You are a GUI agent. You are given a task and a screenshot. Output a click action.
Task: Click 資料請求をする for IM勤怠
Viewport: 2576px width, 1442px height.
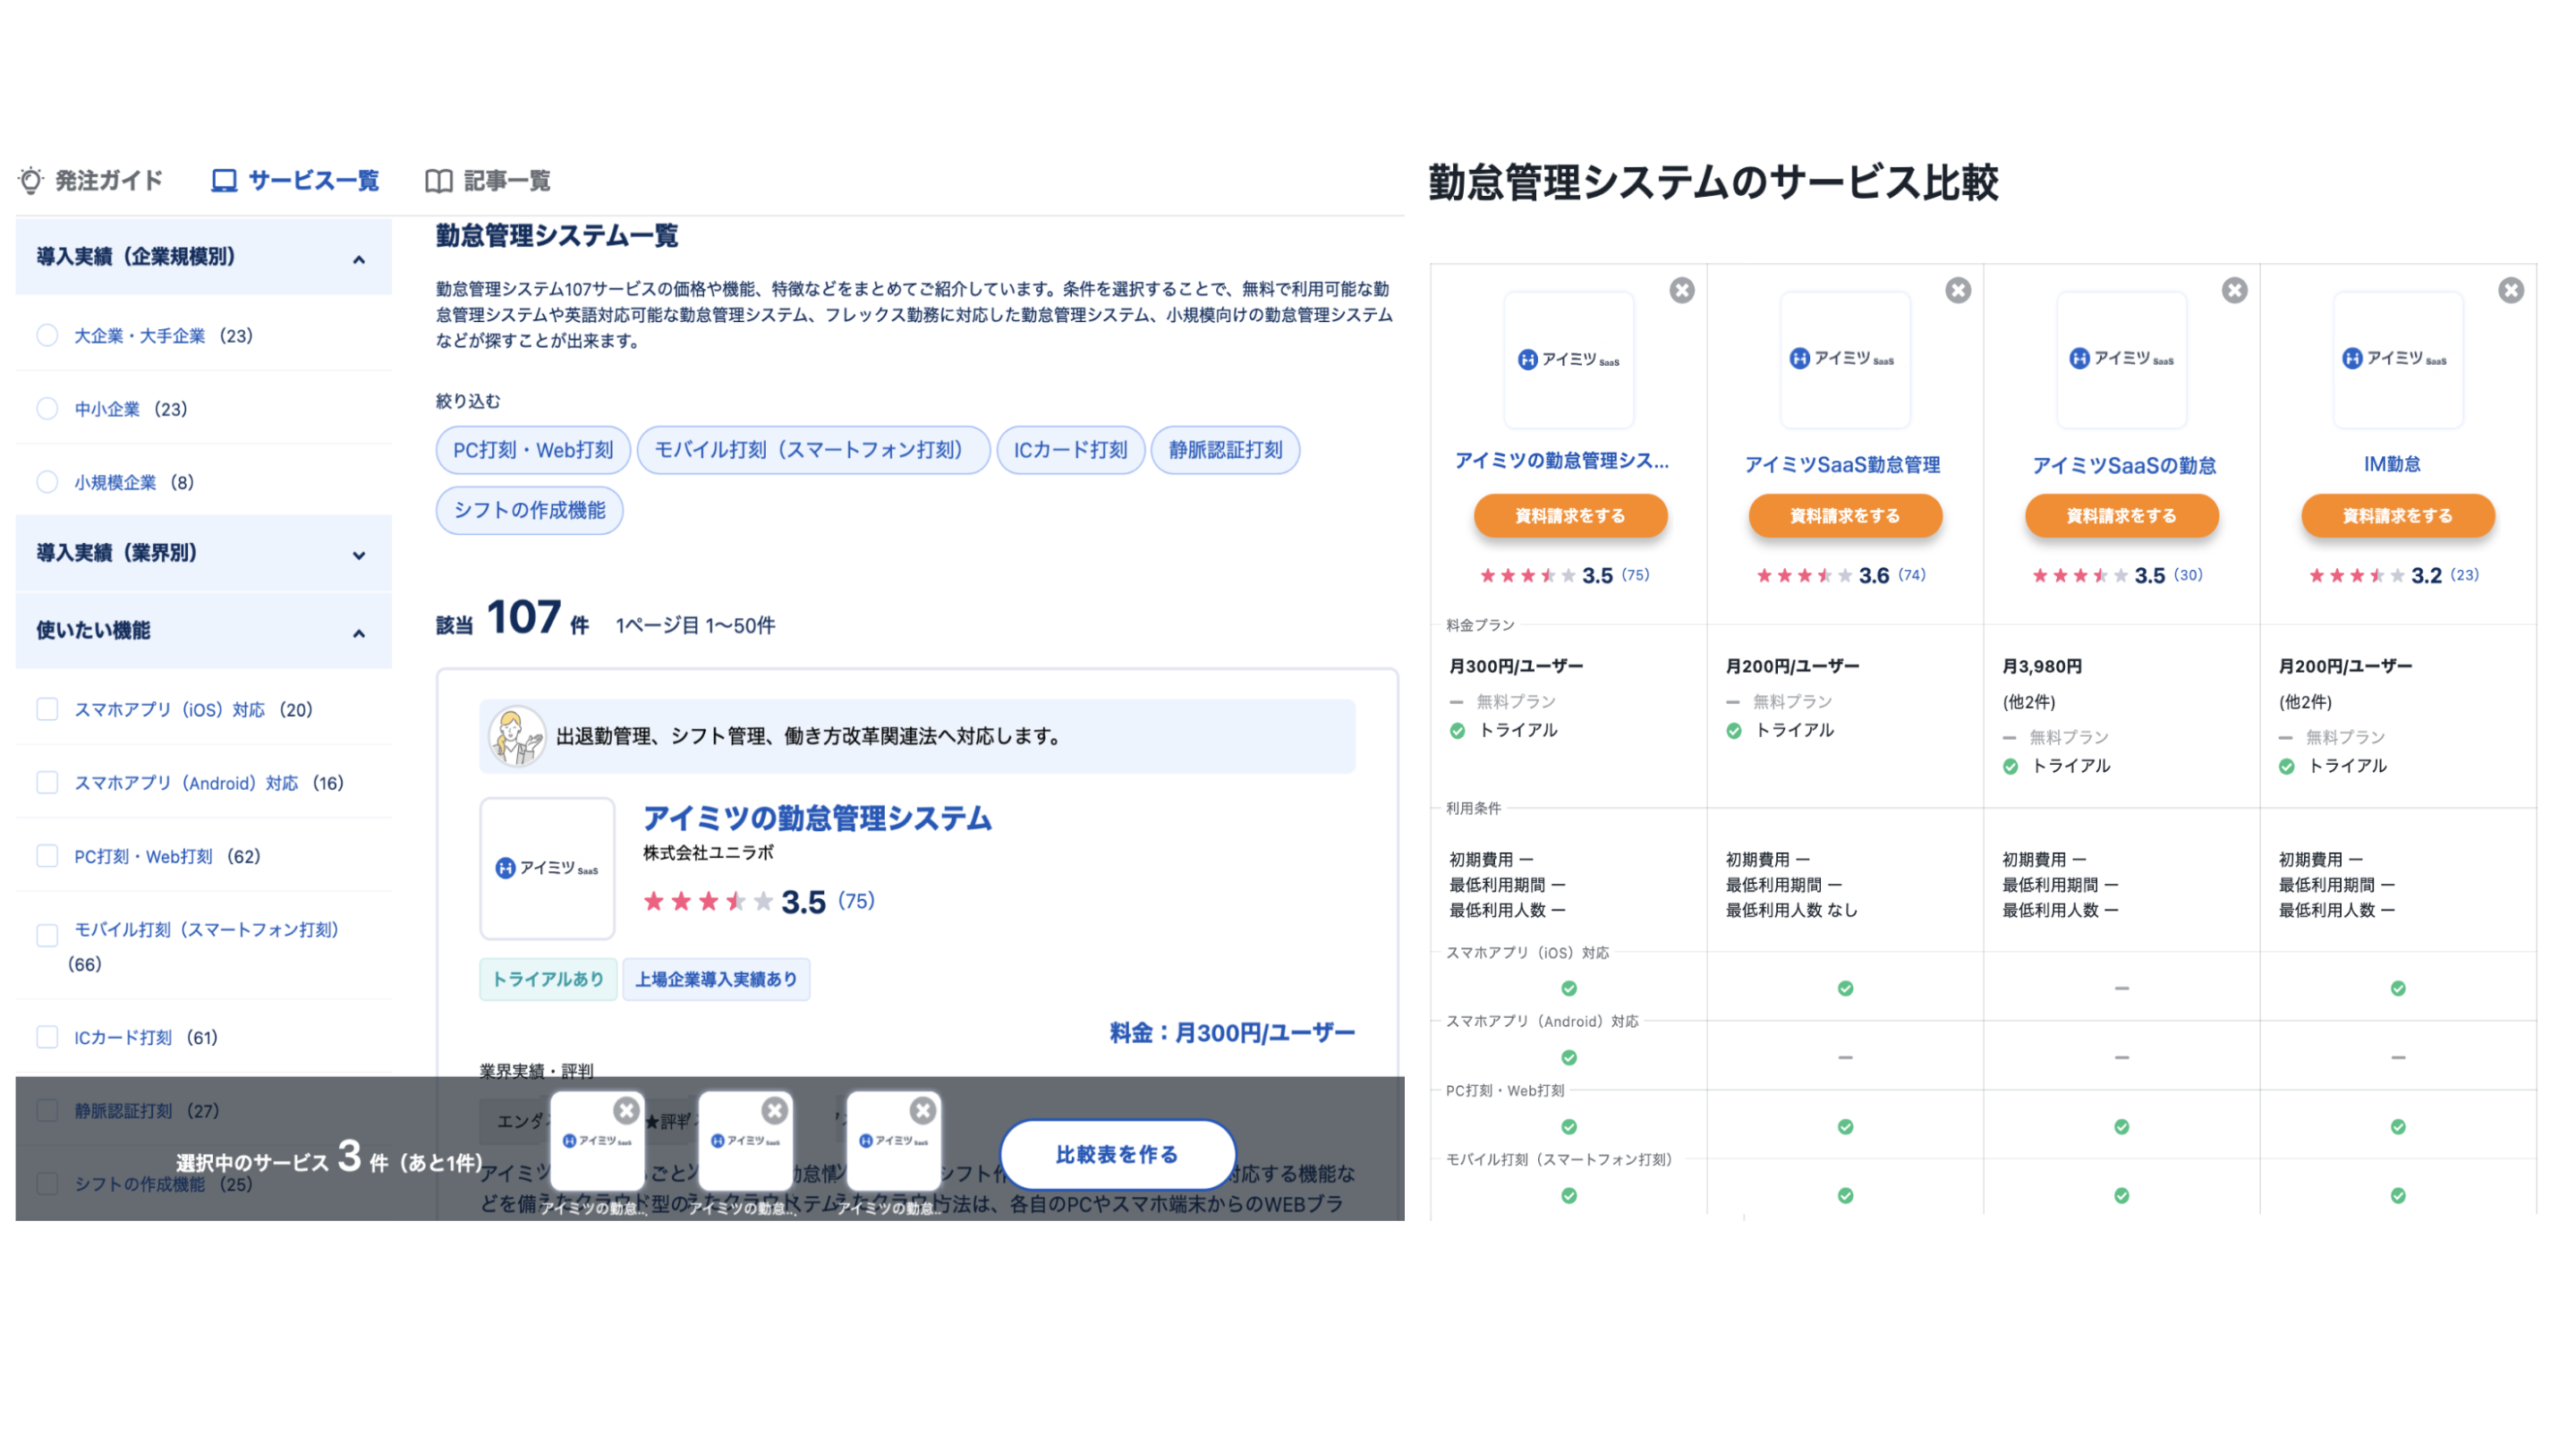2397,516
